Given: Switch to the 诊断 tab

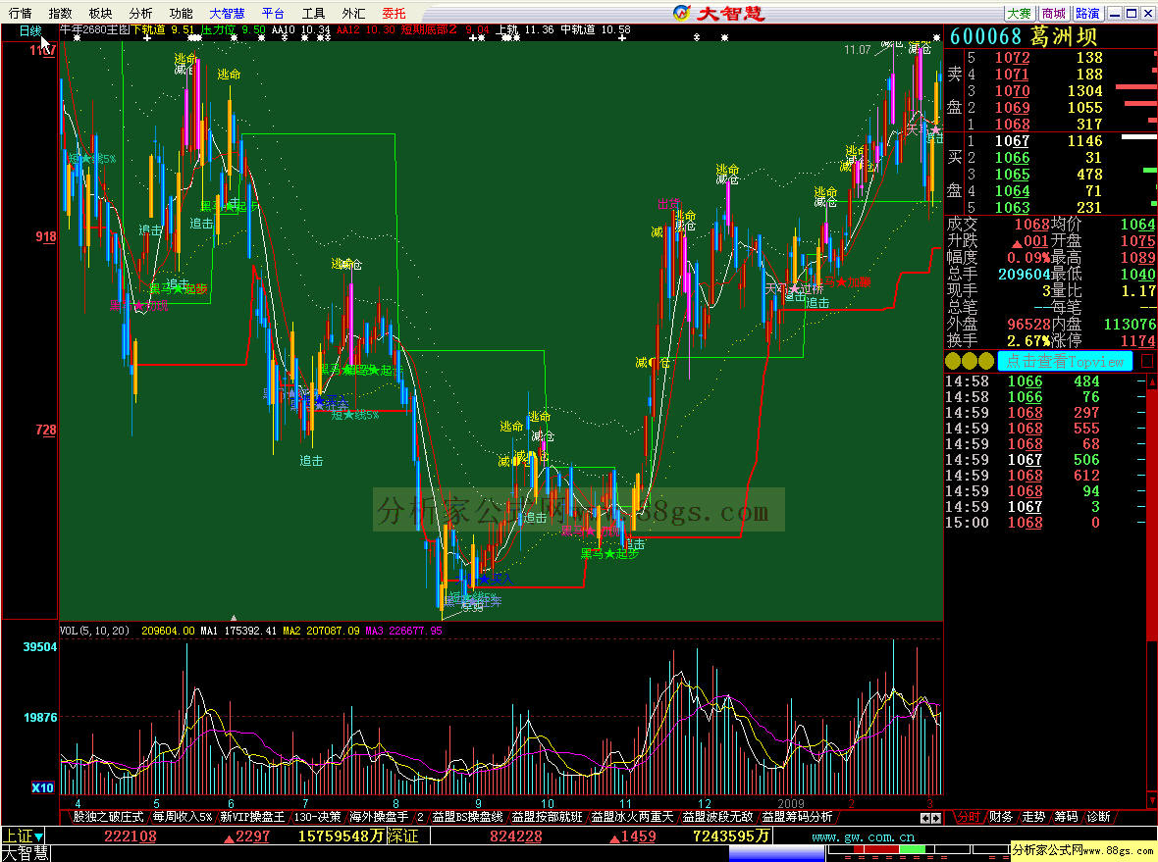Looking at the screenshot, I should 1098,816.
